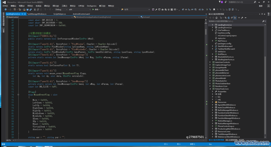The width and height of the screenshot is (271, 147).
Task: Click the open file folder icon
Action: pyautogui.click(x=24, y=9)
